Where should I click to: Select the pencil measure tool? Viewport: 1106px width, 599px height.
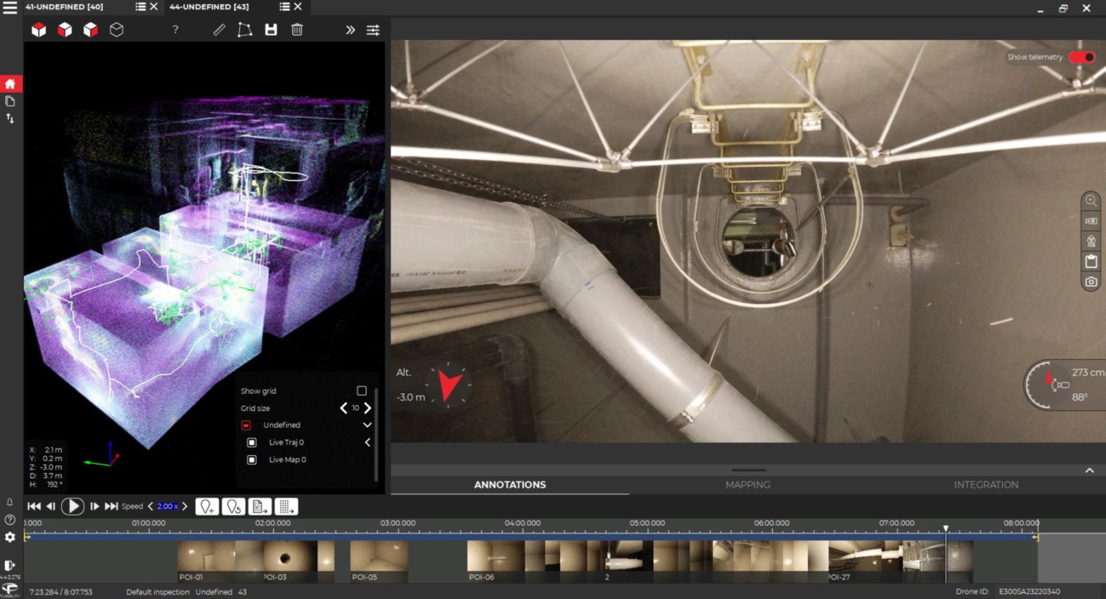(219, 29)
